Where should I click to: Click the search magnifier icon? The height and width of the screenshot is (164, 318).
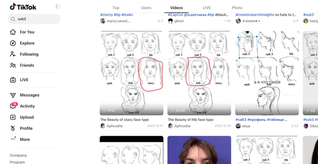[x=13, y=19]
